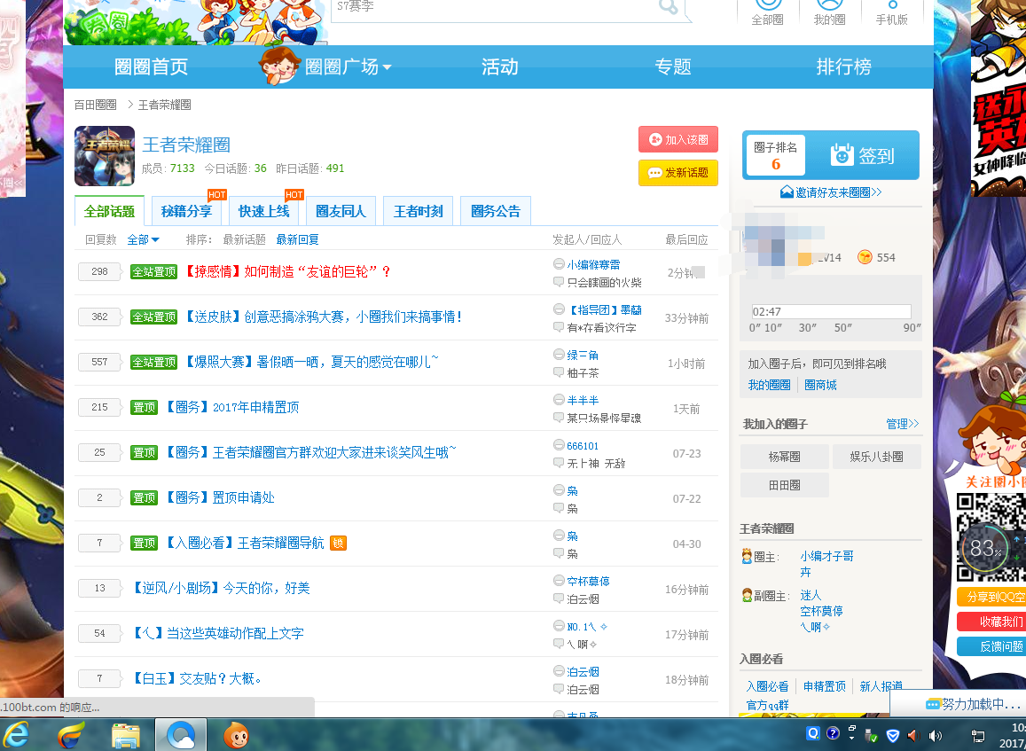Click the red speaker tray icon
Image resolution: width=1026 pixels, height=751 pixels.
pyautogui.click(x=913, y=735)
